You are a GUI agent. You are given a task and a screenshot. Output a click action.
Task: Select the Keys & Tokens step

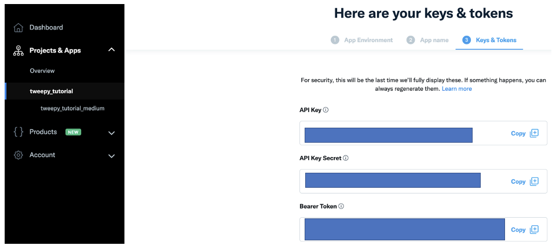click(489, 40)
